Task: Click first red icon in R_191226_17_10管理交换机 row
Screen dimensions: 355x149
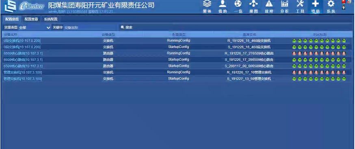Action: pos(294,73)
